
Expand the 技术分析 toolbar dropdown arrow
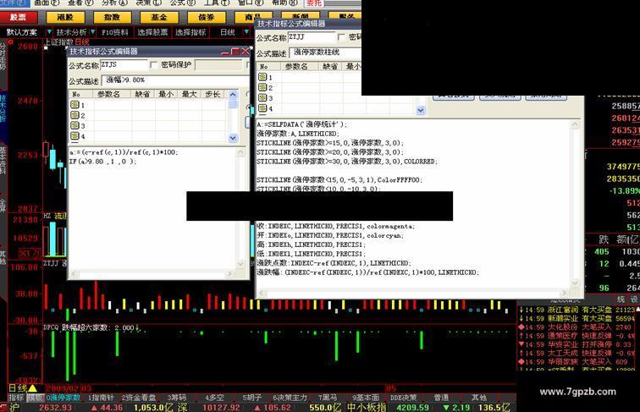click(x=92, y=31)
